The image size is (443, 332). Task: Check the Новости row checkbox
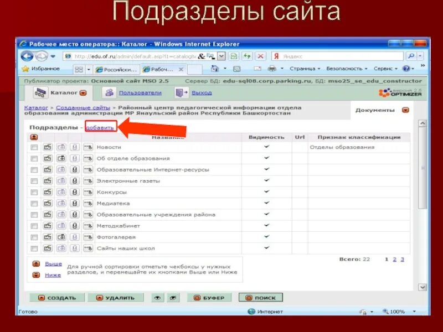pyautogui.click(x=34, y=147)
